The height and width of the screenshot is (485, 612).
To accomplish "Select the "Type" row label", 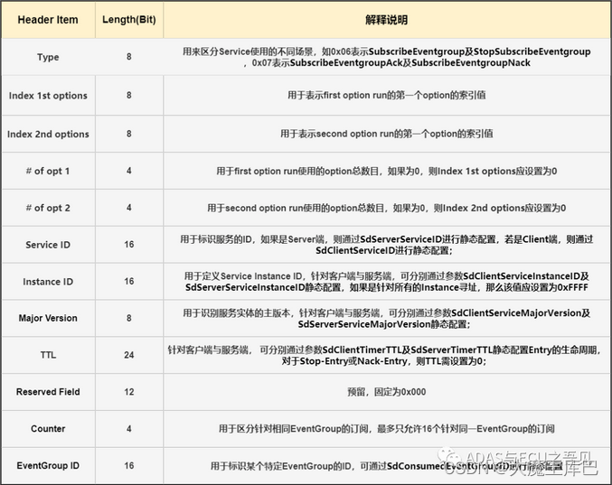I will pyautogui.click(x=48, y=57).
